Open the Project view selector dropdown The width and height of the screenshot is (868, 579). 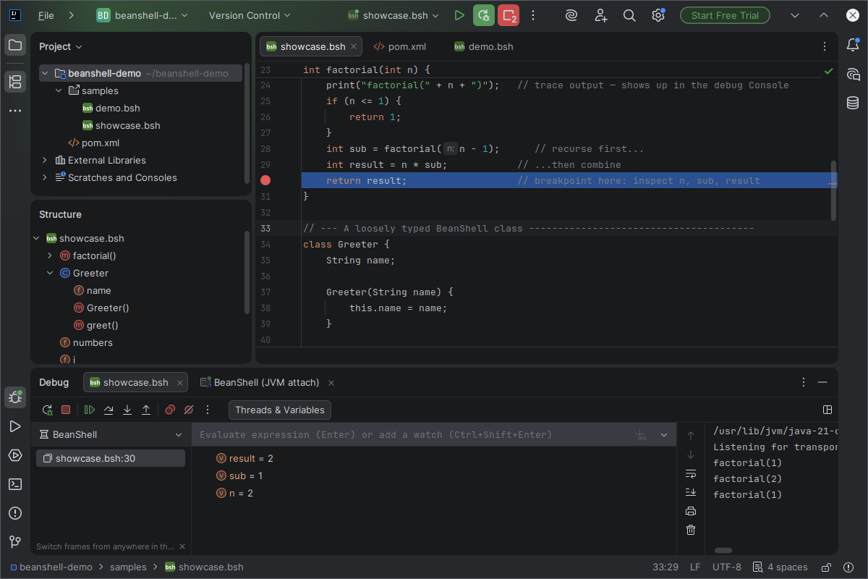[61, 46]
